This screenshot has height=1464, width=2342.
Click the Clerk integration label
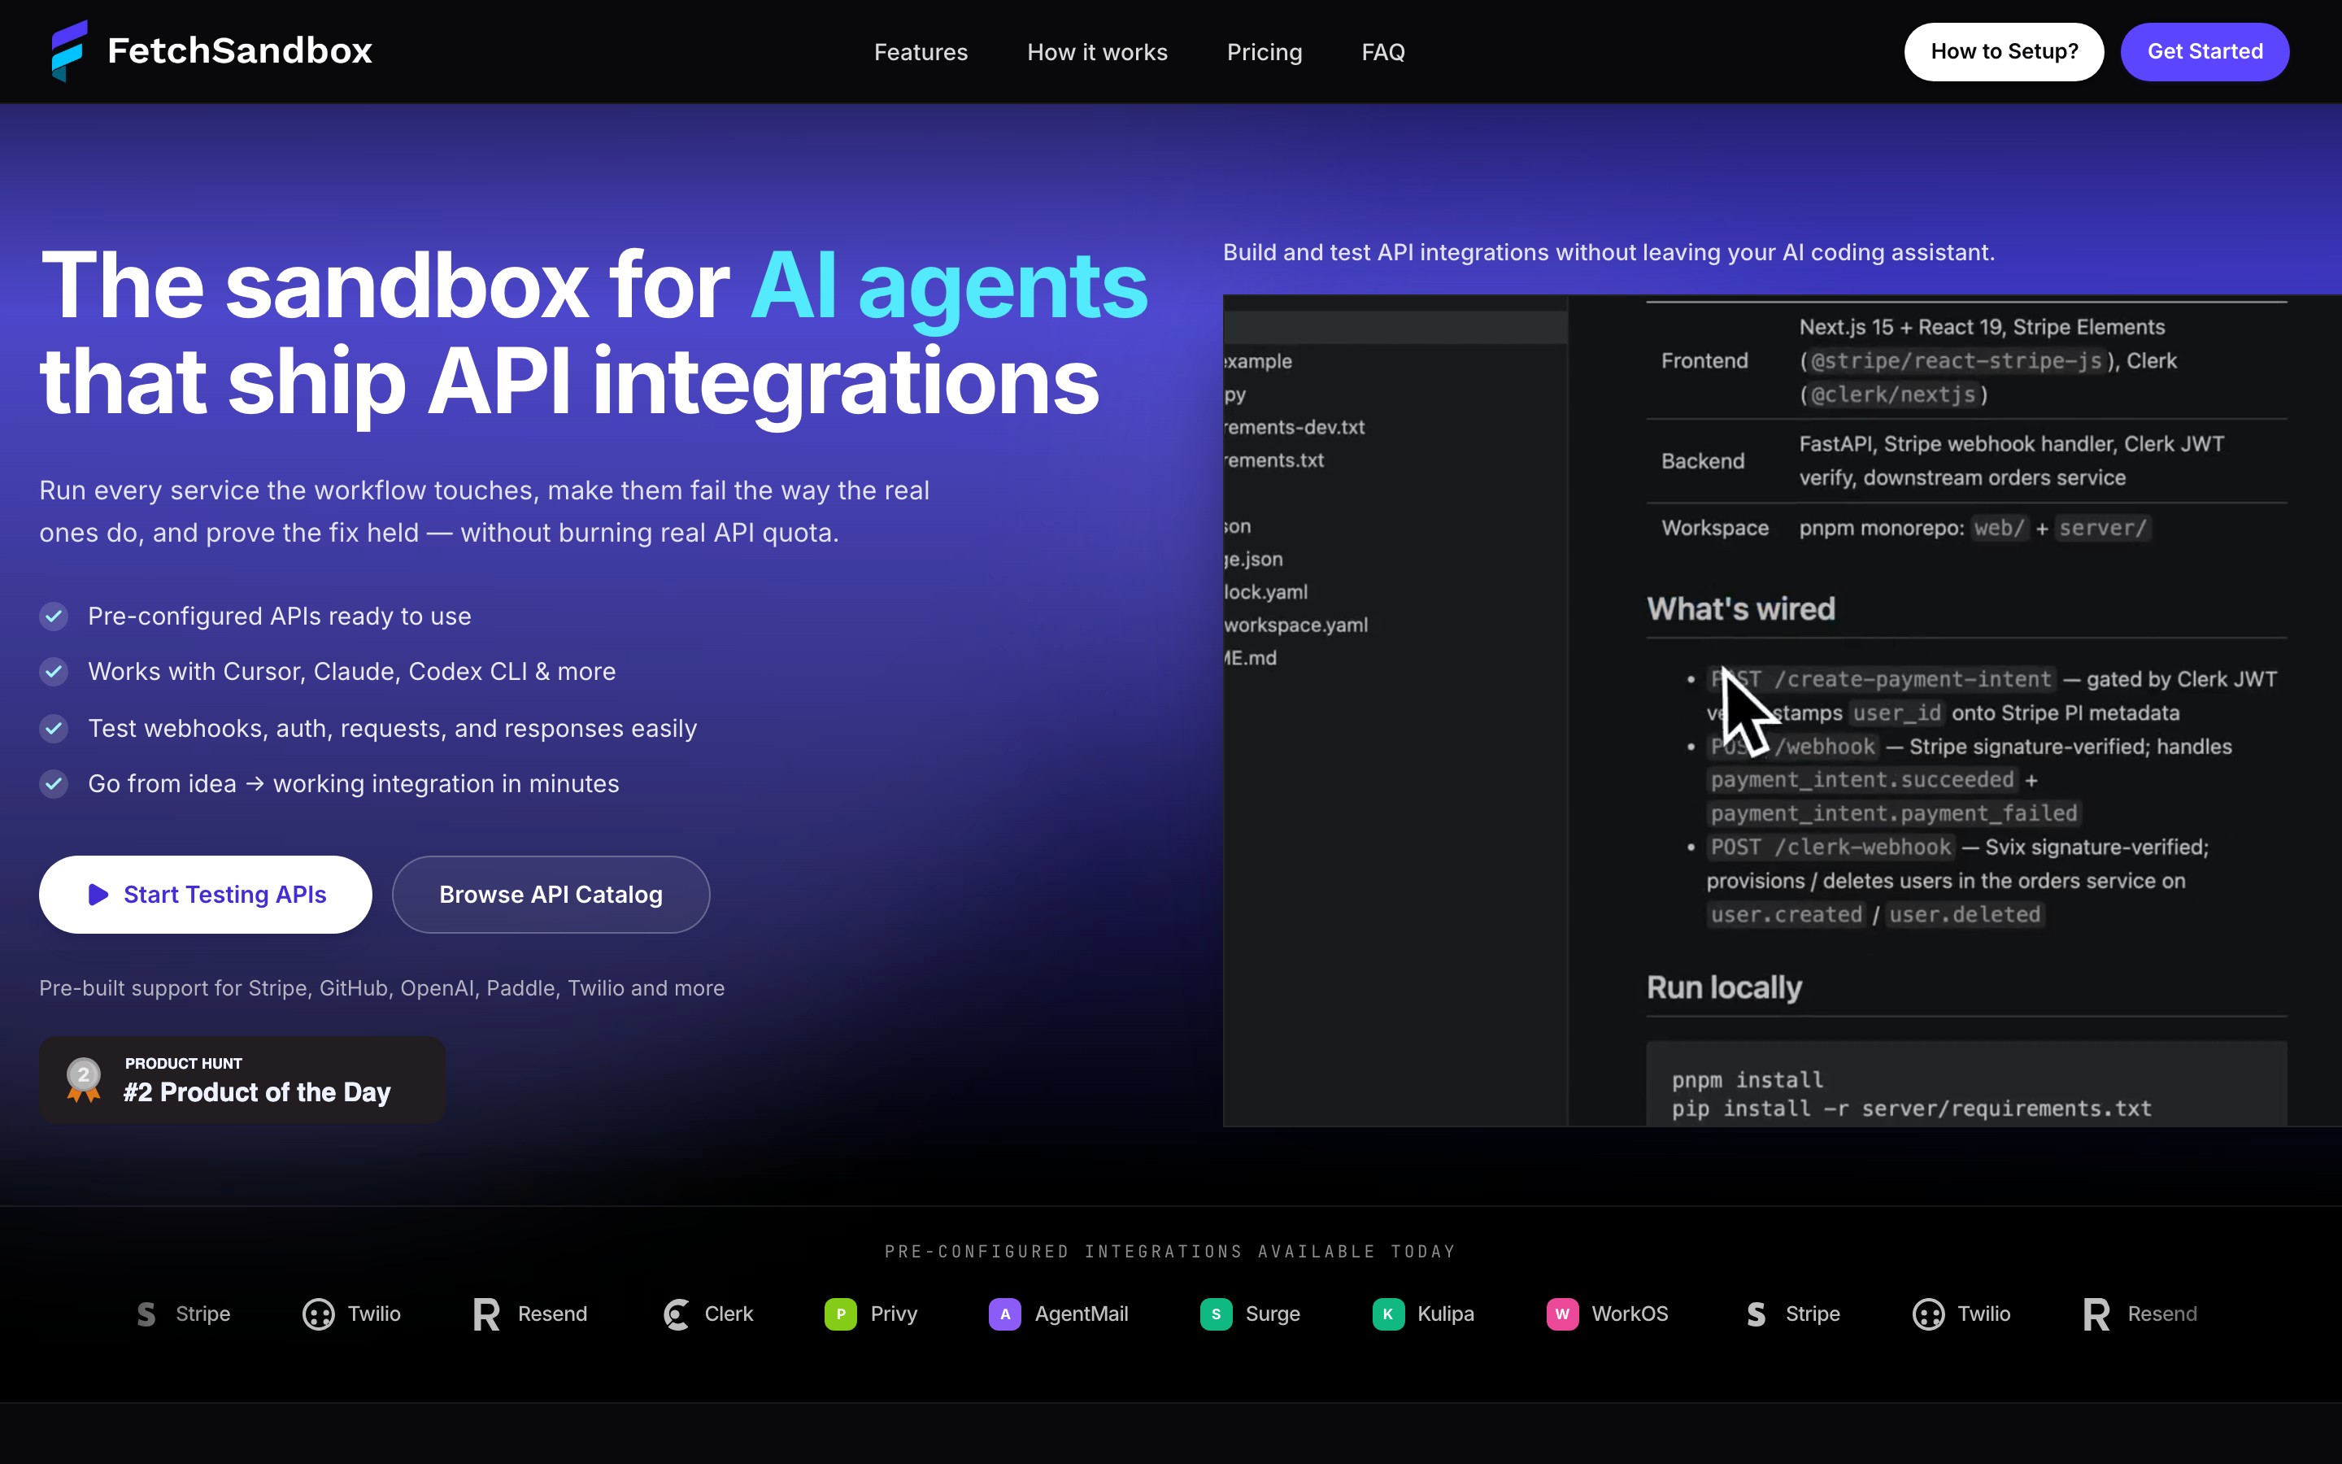click(x=729, y=1314)
